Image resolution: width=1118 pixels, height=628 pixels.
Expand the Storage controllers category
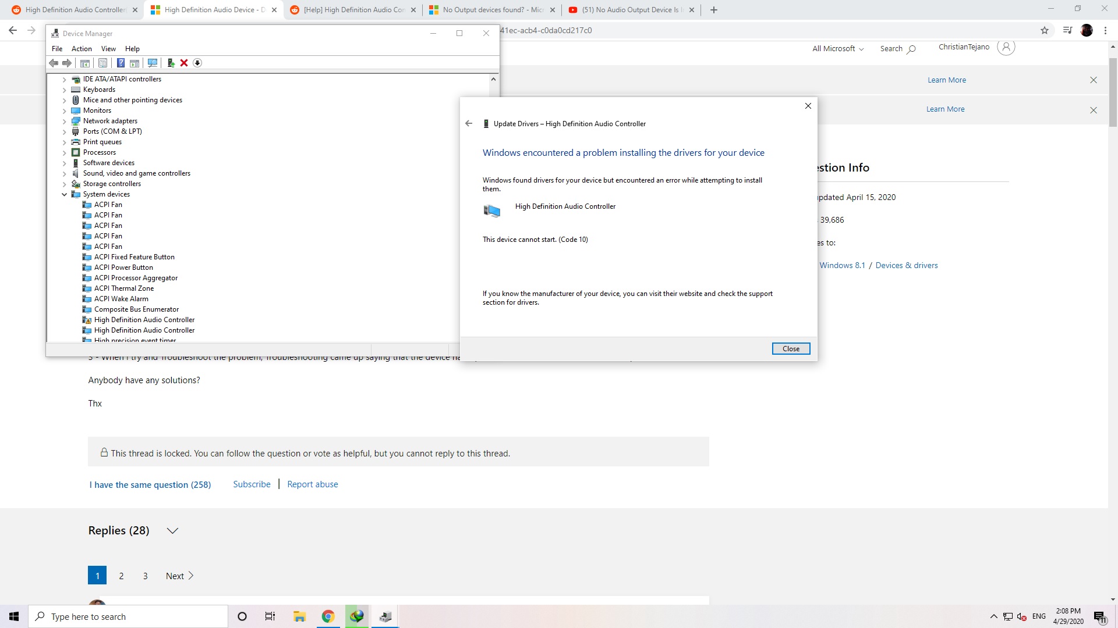point(65,183)
